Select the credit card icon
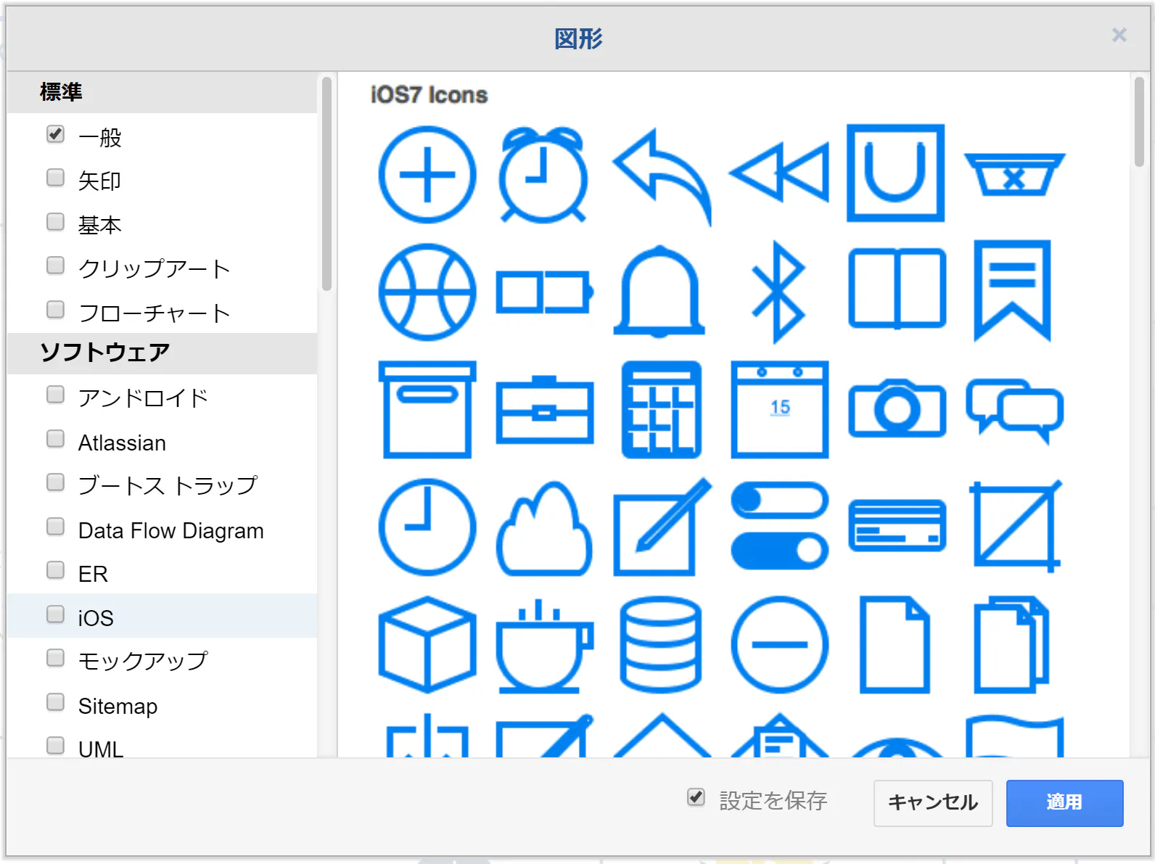Image resolution: width=1155 pixels, height=864 pixels. (897, 526)
